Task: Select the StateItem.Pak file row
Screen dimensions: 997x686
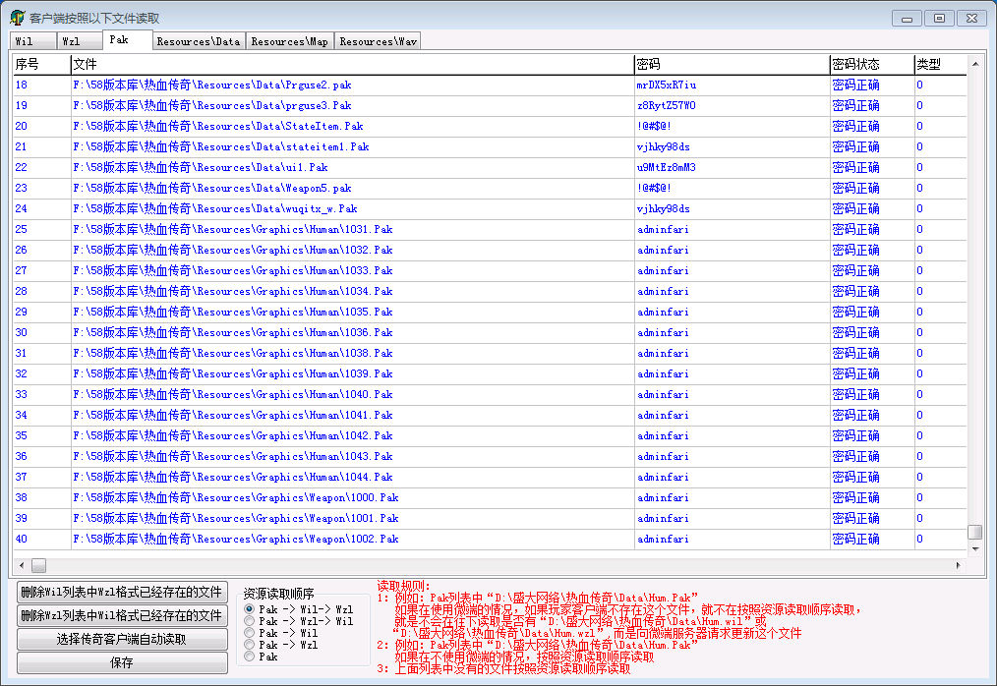Action: tap(490, 126)
